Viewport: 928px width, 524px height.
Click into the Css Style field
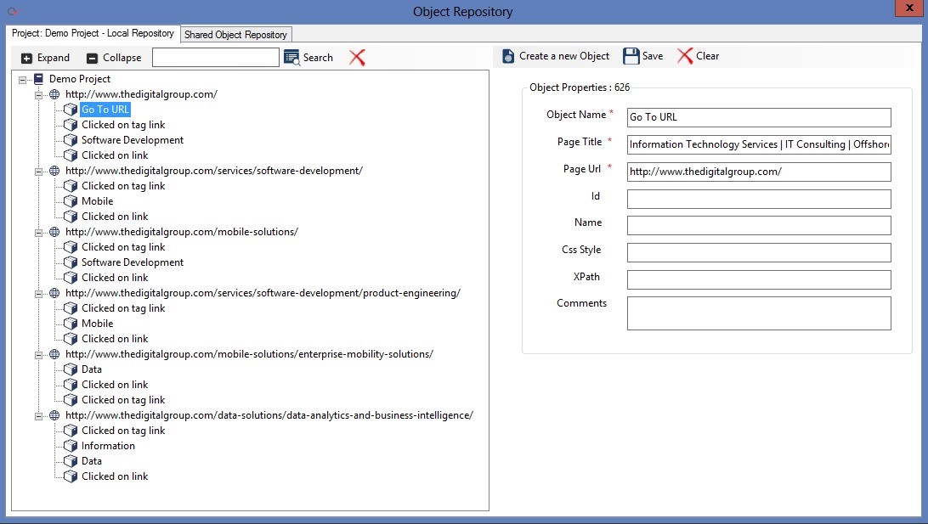759,252
